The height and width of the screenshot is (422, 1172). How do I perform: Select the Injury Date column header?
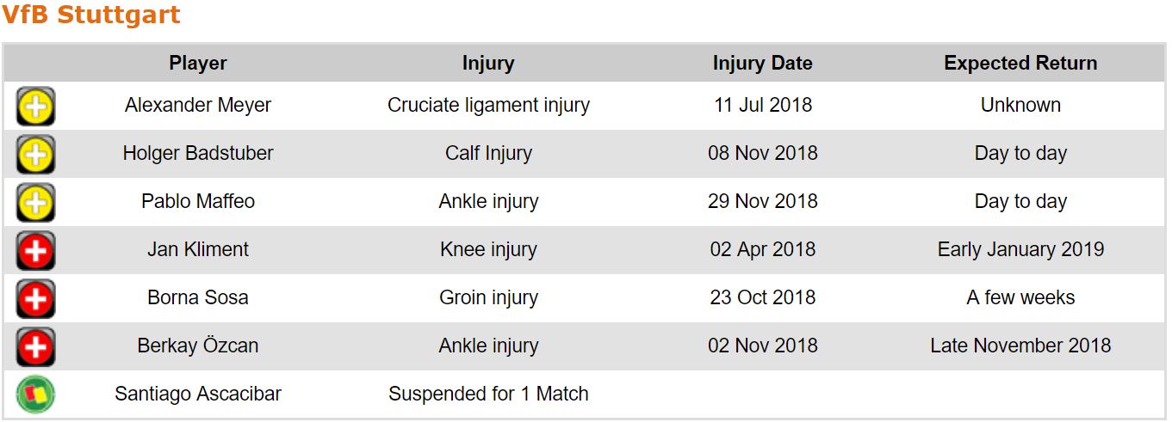pos(762,63)
